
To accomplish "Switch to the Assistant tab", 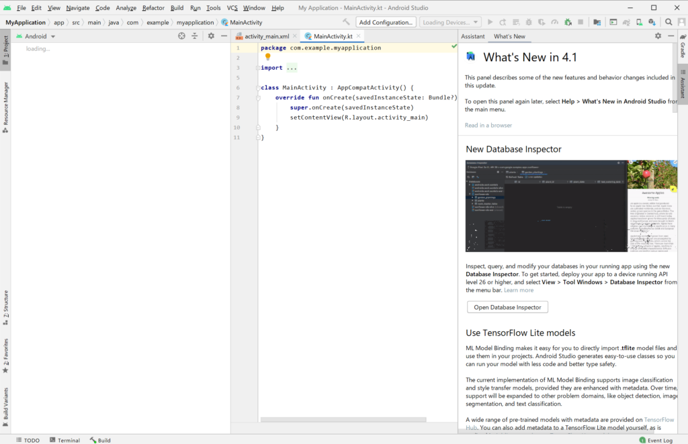I will coord(472,36).
